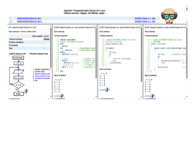Open link 'Ispisati prirodne brojeve od 1 do 17'
The image size is (195, 150).
coord(30,21)
